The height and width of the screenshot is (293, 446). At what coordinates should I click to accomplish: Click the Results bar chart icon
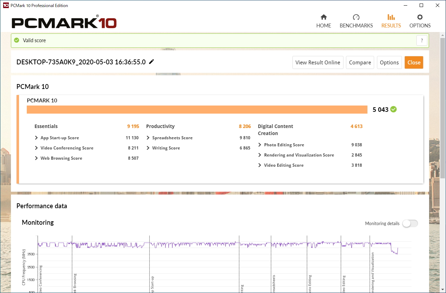391,17
